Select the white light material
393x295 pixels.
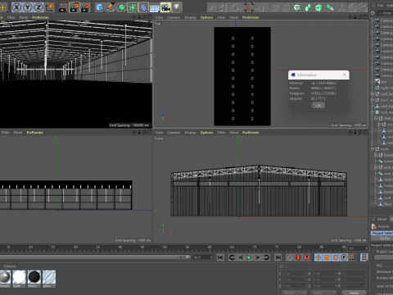[x=19, y=279]
